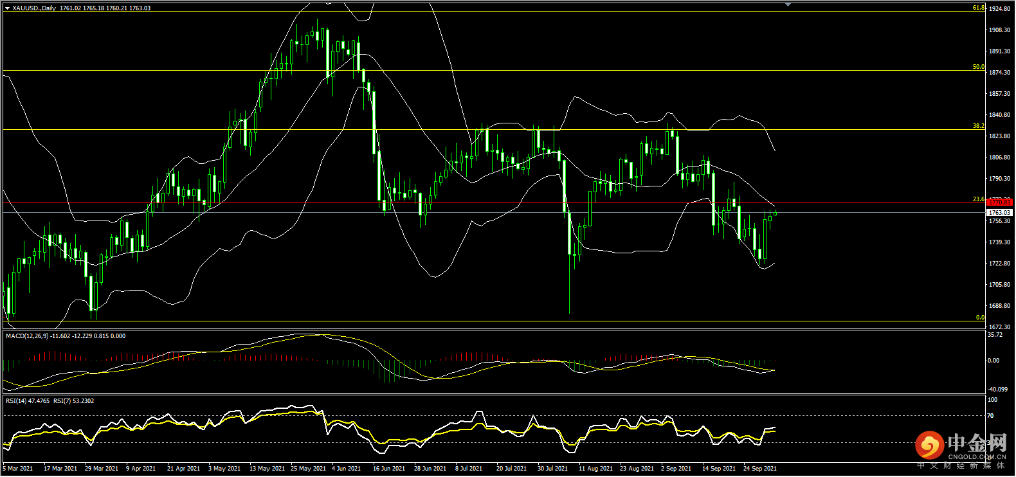
Task: Select the 0.0 Fibonacci level label
Action: pos(980,318)
